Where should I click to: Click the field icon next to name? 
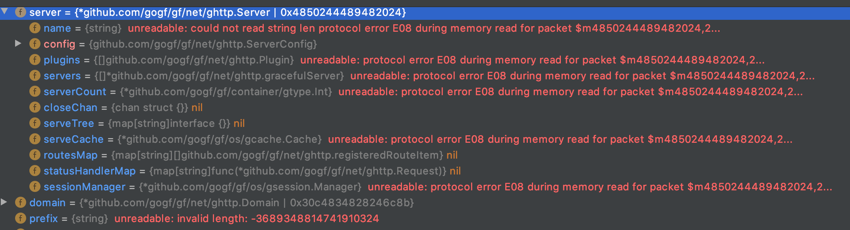click(35, 28)
